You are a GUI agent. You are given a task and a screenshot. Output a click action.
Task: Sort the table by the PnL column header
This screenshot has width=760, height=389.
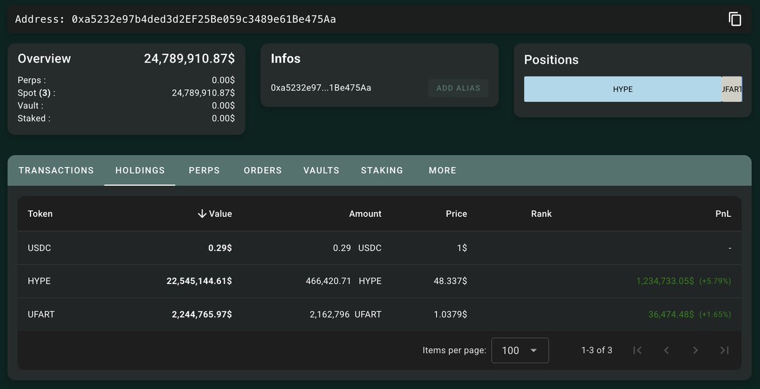tap(723, 214)
